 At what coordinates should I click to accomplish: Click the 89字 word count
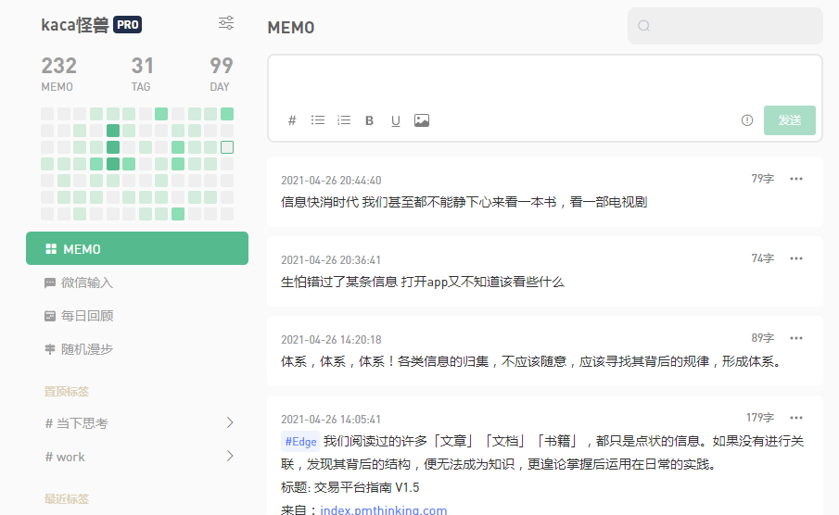pyautogui.click(x=762, y=337)
